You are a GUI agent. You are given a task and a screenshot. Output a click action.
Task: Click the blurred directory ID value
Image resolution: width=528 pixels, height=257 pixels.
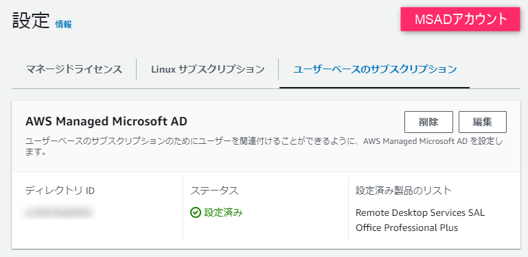click(58, 212)
